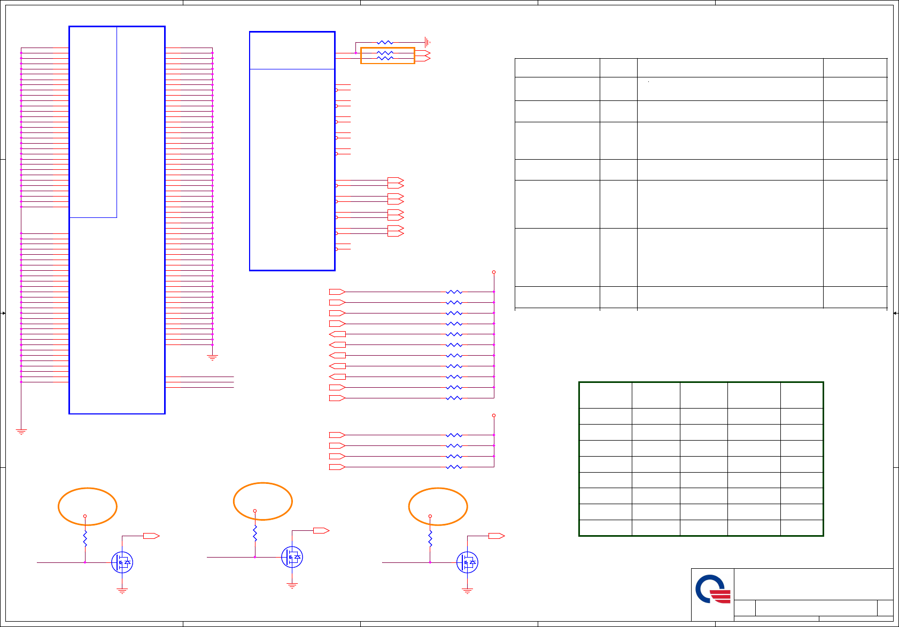Click the sideways ground symbol beside the top resistor
Screen dimensions: 899x627
tap(427, 42)
